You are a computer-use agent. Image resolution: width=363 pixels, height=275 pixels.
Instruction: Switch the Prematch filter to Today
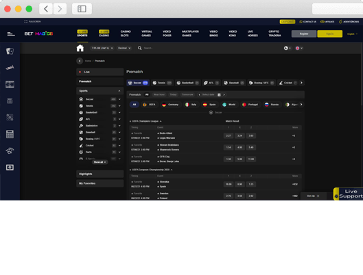173,94
